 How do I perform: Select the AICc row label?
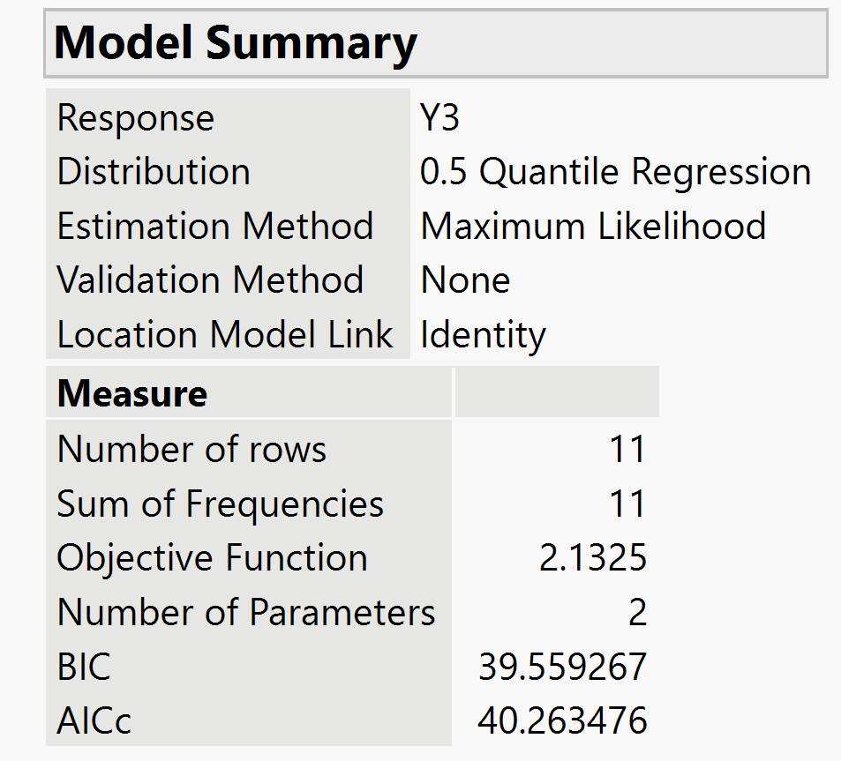[x=94, y=720]
